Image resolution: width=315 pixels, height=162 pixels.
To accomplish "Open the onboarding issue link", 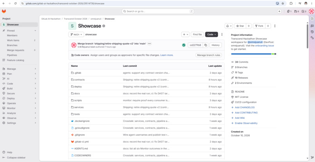I will pos(264,46).
